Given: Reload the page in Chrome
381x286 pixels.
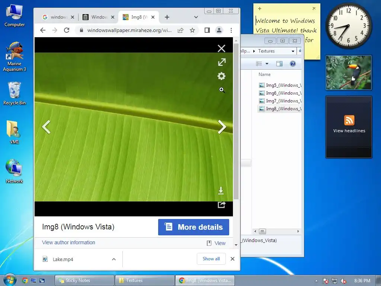Looking at the screenshot, I should 67,30.
